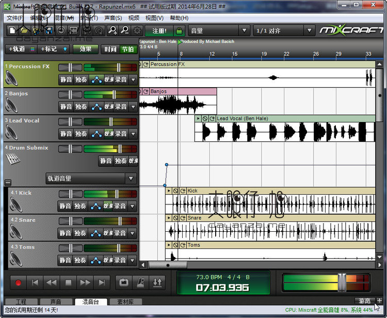Open Banjos track options arrow
The height and width of the screenshot is (318, 387).
(x=133, y=107)
